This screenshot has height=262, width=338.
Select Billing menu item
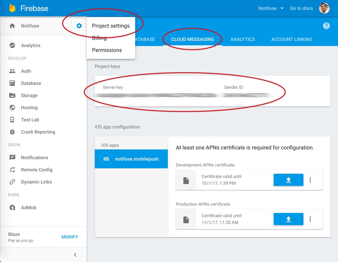[x=111, y=38]
